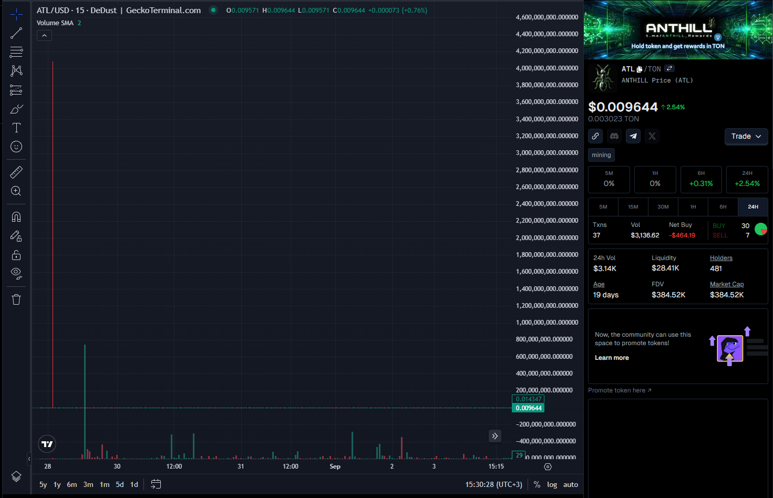Select the crosshair cursor tool
The width and height of the screenshot is (773, 498).
pos(16,14)
